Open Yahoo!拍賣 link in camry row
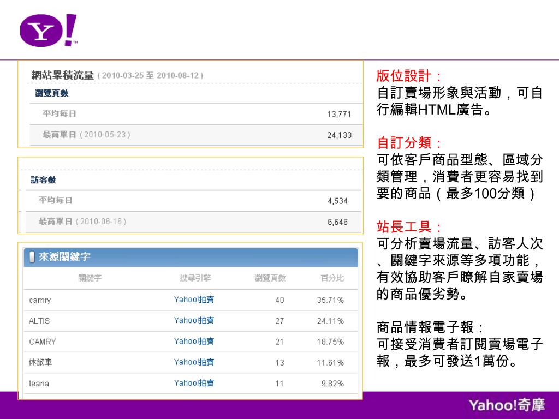This screenshot has width=559, height=419. [x=194, y=300]
